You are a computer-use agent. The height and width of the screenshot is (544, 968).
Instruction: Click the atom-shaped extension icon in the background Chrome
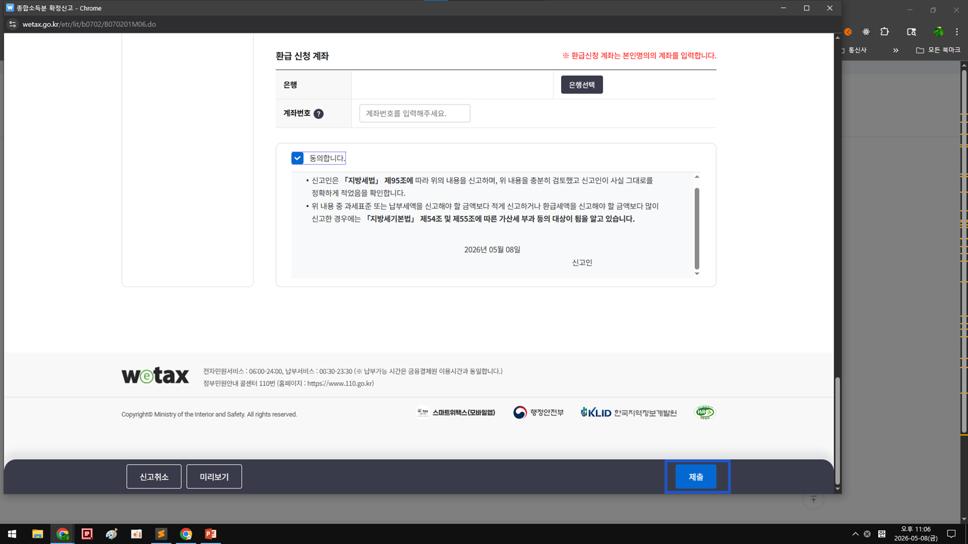pos(866,32)
